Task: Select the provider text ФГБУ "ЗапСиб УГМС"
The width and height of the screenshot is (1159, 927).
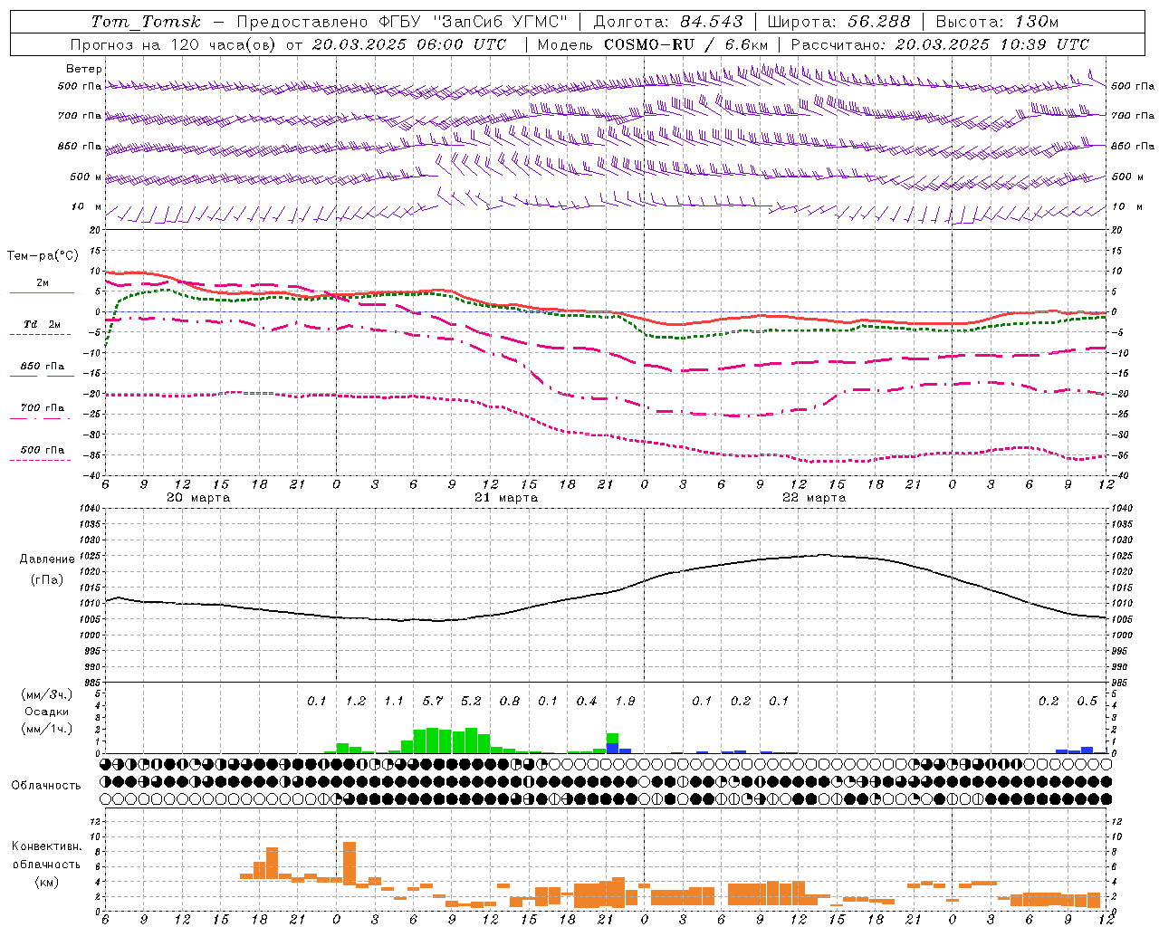Action: (474, 22)
